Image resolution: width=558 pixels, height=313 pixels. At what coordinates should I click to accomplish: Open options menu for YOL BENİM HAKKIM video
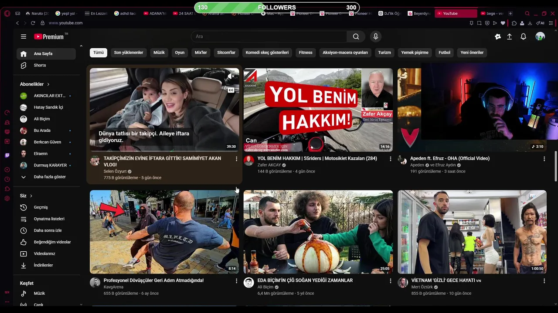(390, 159)
